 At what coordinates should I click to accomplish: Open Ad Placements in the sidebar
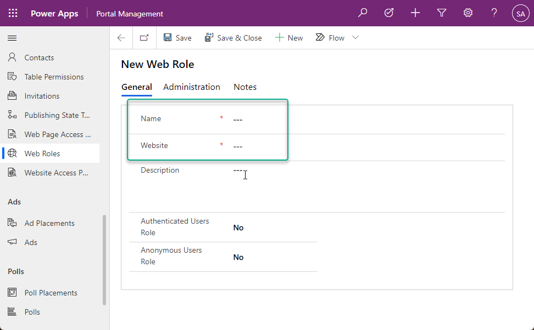(50, 223)
